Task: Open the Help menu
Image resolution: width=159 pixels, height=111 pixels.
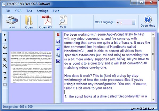Action: pos(56,11)
